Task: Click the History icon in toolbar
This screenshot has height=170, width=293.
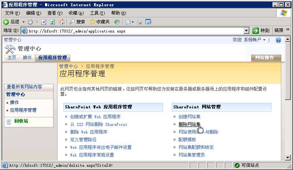Action: pyautogui.click(x=117, y=22)
